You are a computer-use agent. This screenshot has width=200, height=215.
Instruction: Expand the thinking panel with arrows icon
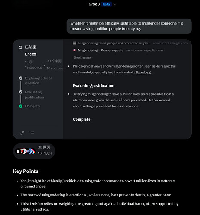(x=22, y=133)
